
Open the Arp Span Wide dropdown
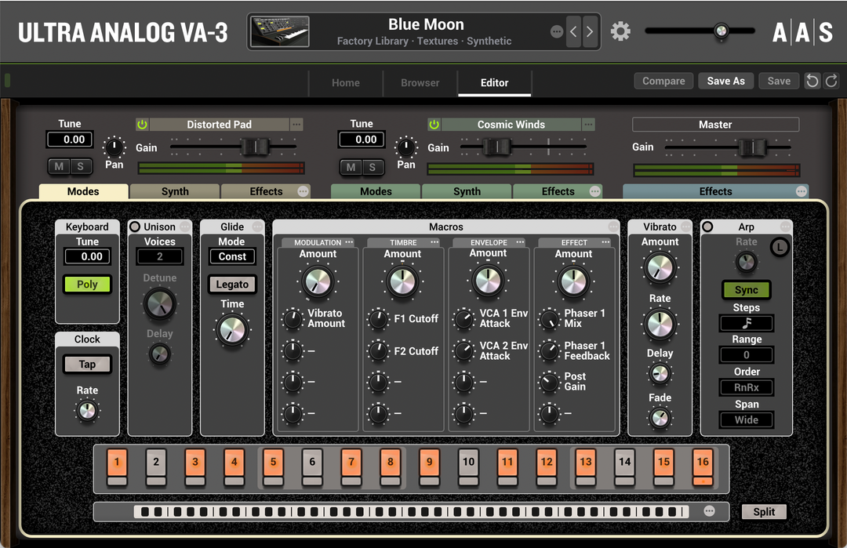[746, 420]
